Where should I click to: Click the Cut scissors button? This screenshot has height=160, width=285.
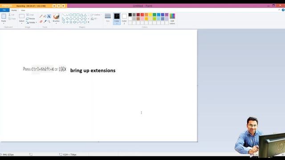click(12, 15)
